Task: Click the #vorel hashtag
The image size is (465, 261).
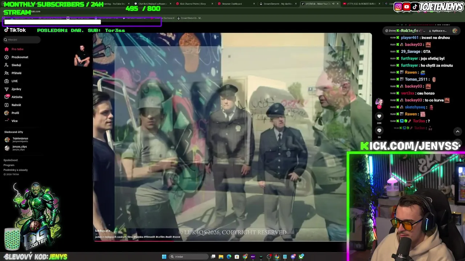Action: 176,237
